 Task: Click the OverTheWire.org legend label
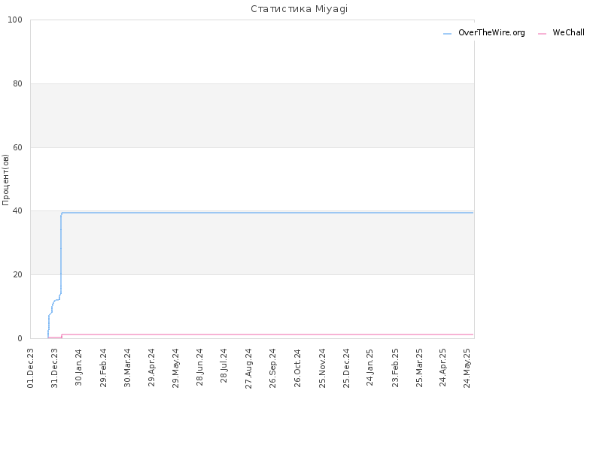pyautogui.click(x=491, y=32)
